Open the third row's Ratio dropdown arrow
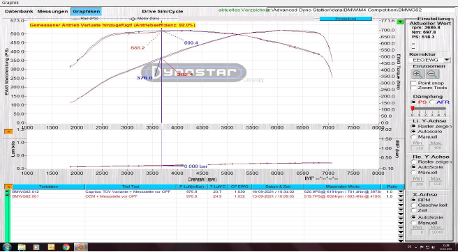The image size is (458, 252). click(x=401, y=200)
